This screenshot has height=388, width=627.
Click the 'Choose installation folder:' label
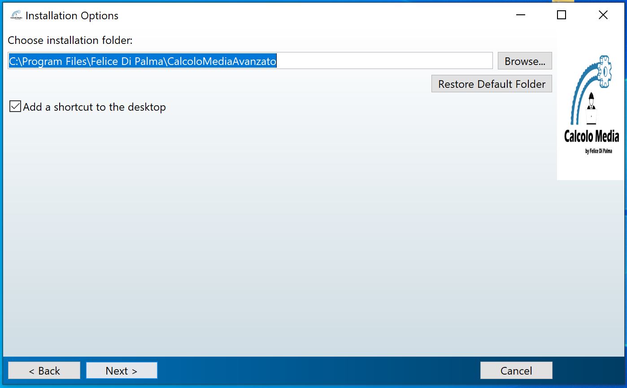(70, 40)
